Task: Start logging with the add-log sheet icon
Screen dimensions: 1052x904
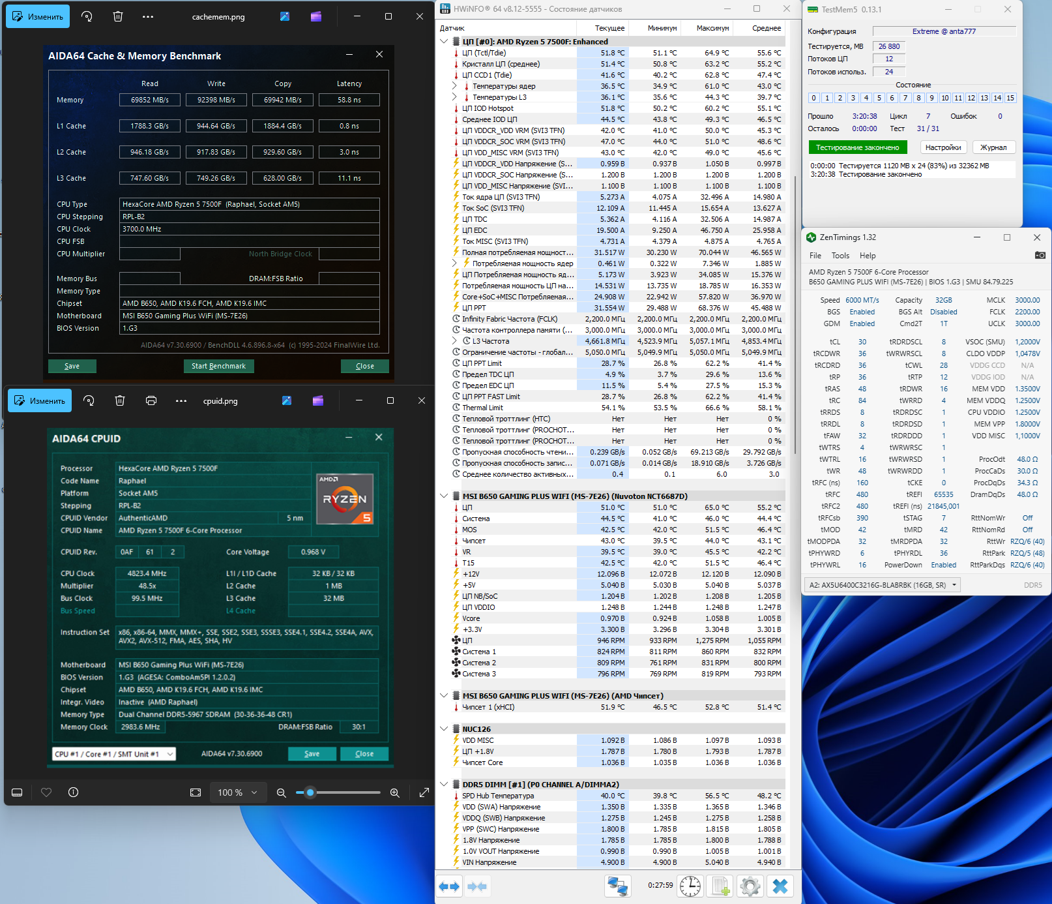Action: [x=720, y=886]
